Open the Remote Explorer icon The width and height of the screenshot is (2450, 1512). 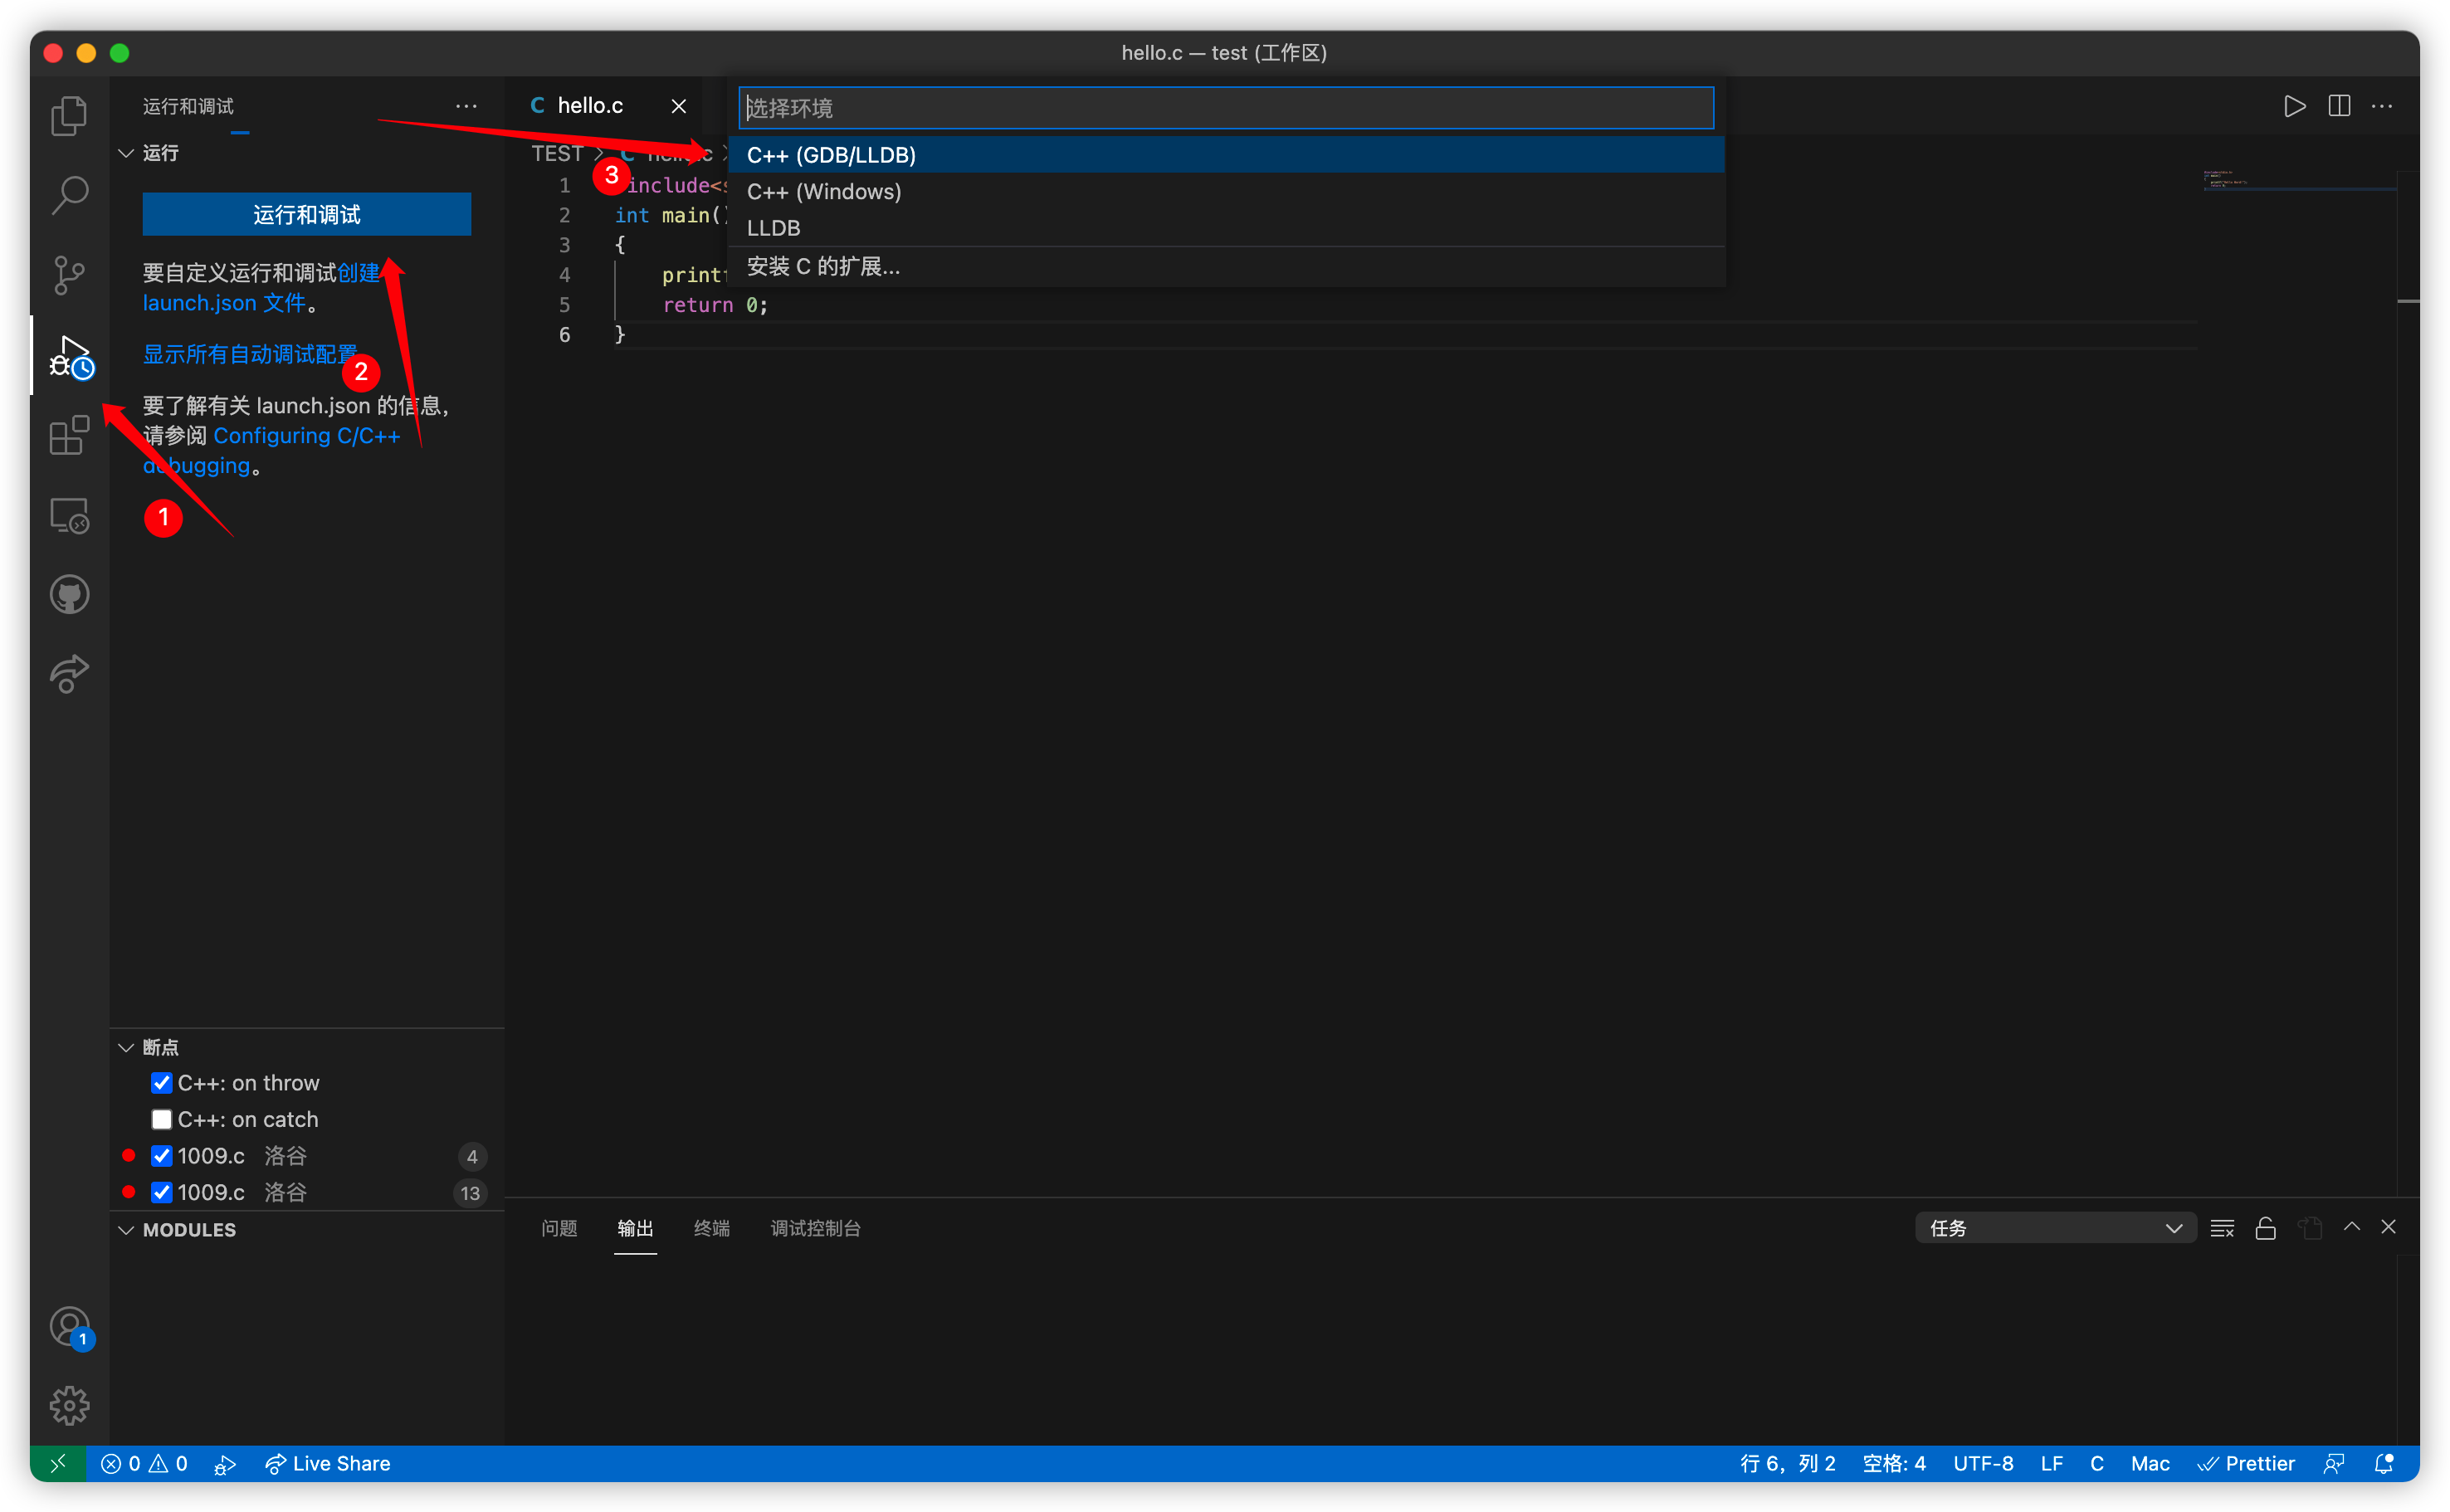click(69, 516)
